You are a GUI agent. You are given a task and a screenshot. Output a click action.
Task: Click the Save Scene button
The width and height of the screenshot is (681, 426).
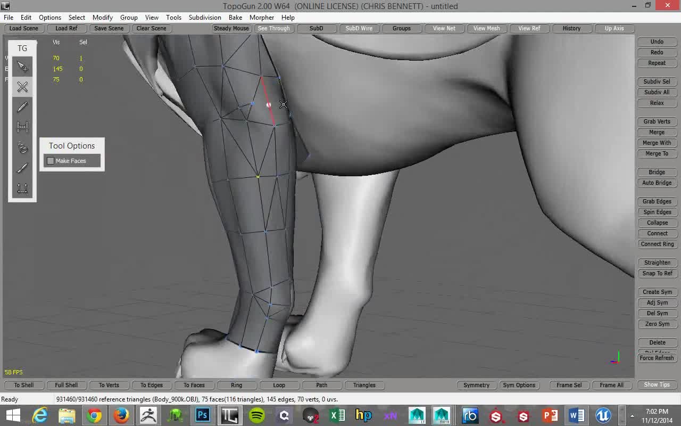109,28
